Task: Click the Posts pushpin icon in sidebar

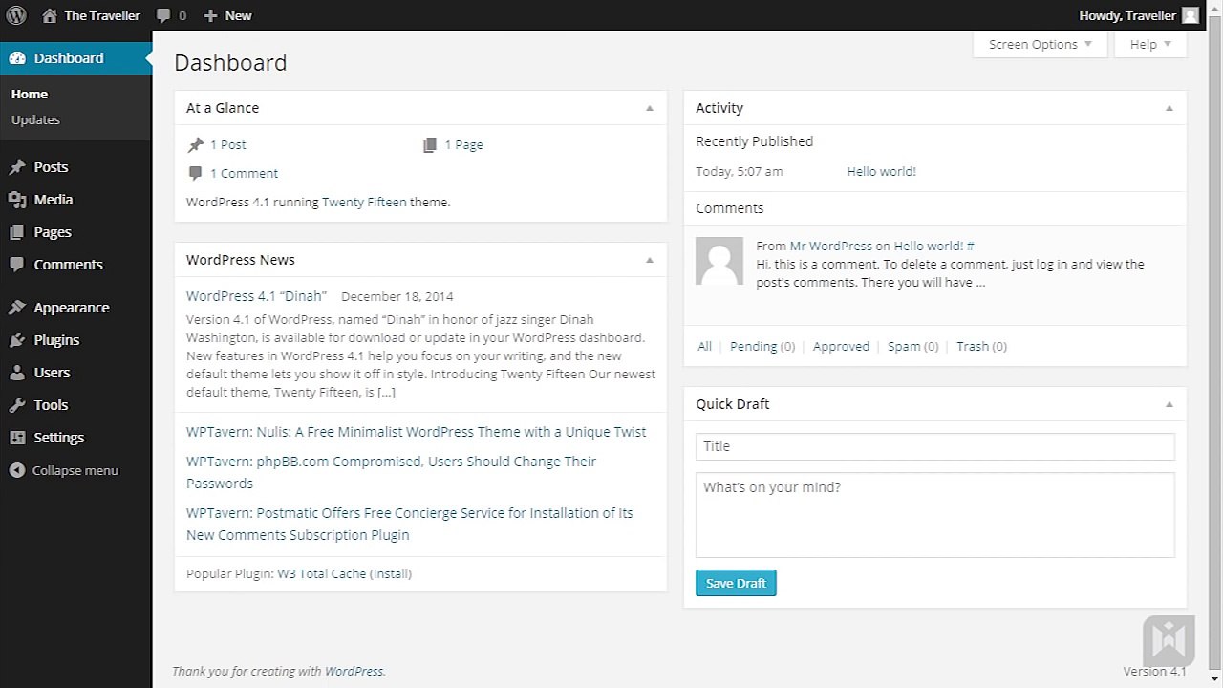Action: pyautogui.click(x=17, y=167)
